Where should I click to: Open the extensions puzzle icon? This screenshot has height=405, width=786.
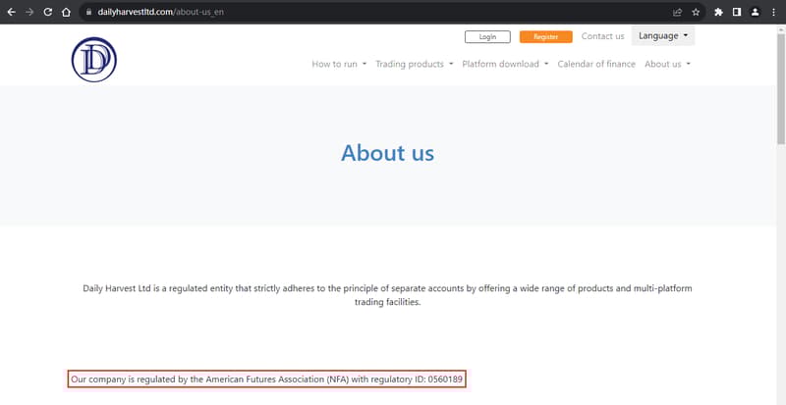coord(718,12)
